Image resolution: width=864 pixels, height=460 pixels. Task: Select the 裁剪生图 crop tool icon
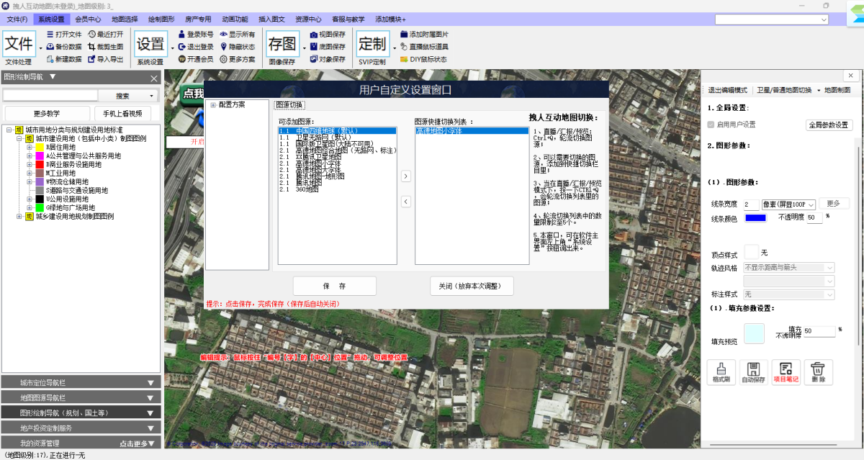[91, 46]
